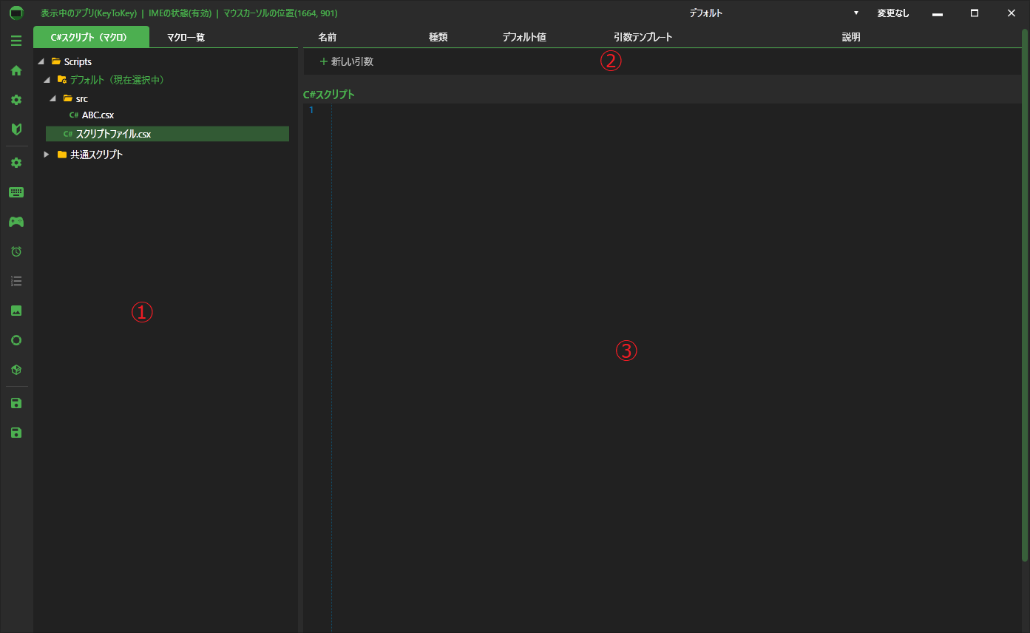1030x633 pixels.
Task: Open the alarm clock timer icon
Action: [16, 251]
